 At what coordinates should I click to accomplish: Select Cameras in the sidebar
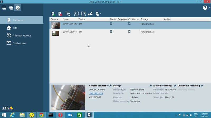(22, 20)
